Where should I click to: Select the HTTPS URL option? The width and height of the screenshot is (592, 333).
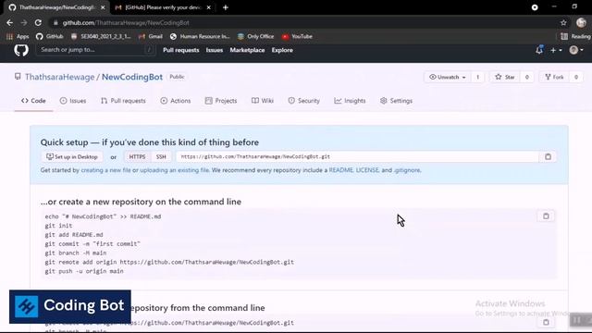point(137,156)
